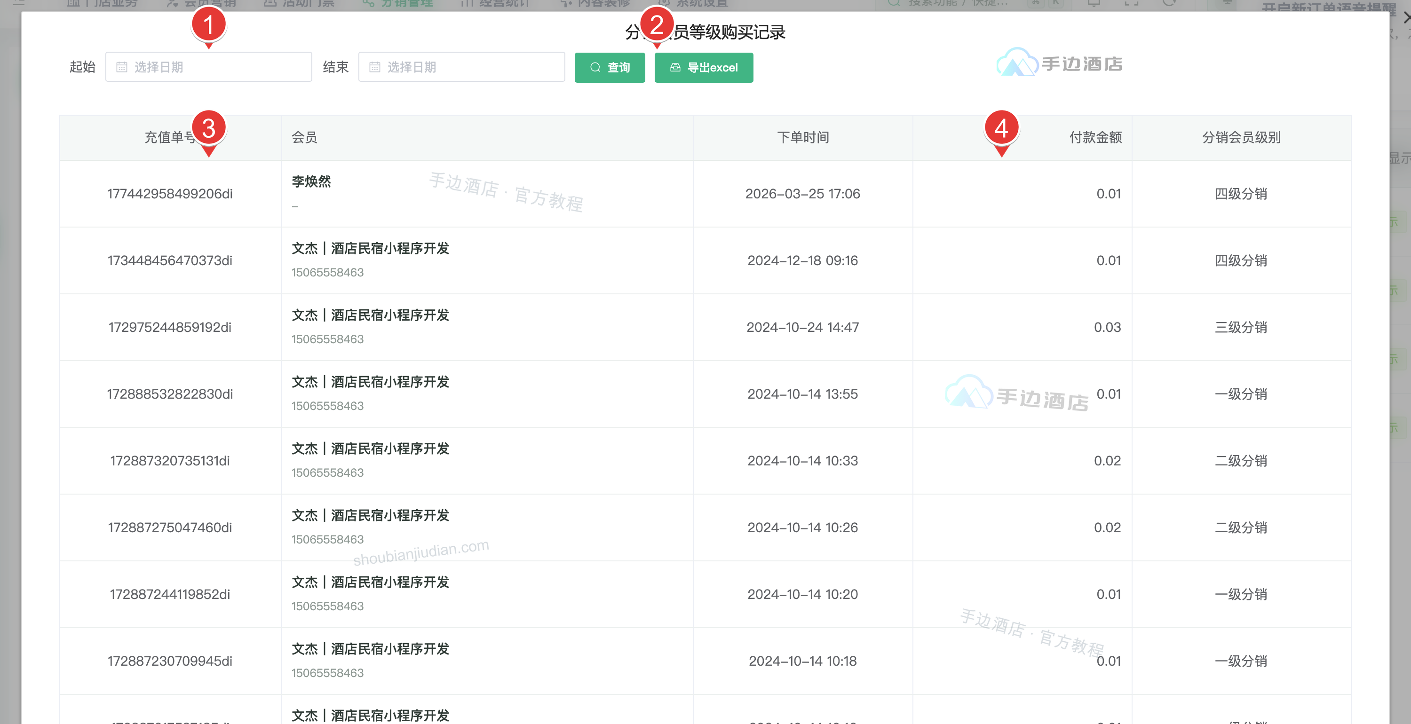Viewport: 1411px width, 724px height.
Task: Click the 下单时间 column header
Action: [803, 137]
